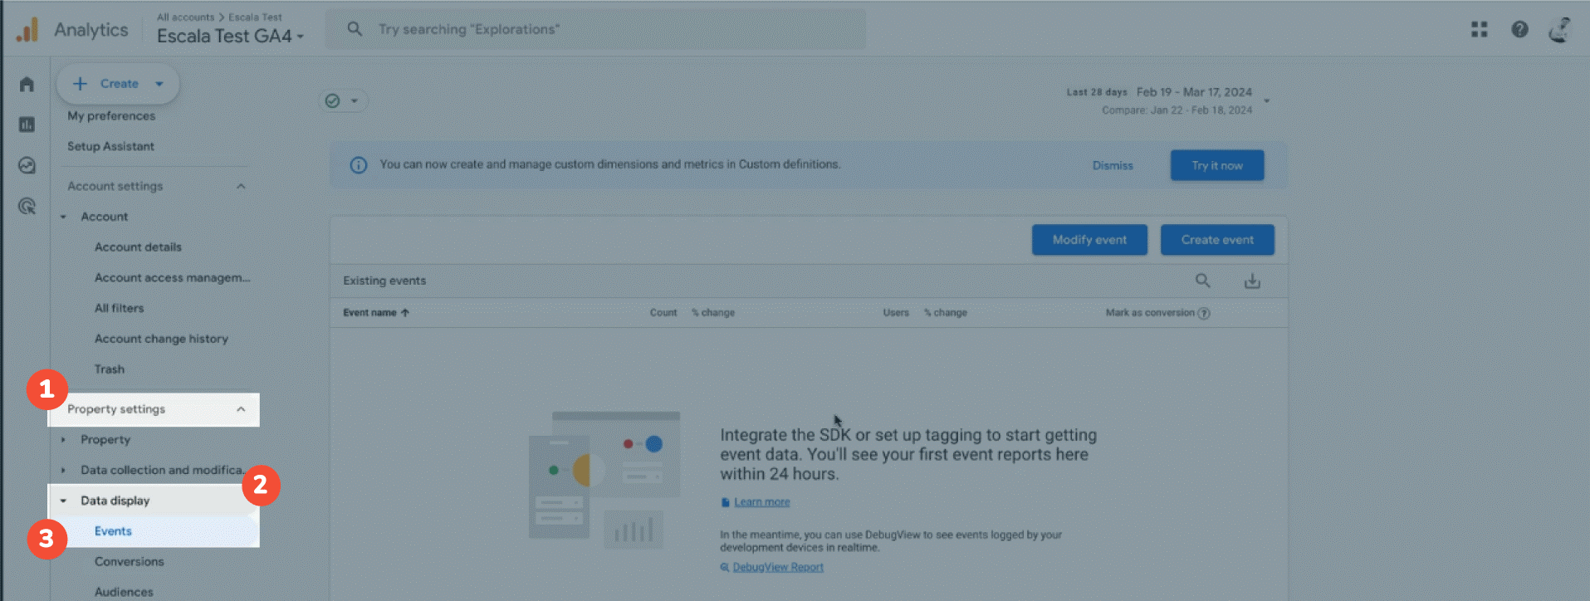Image resolution: width=1590 pixels, height=601 pixels.
Task: Open Account details
Action: point(138,247)
